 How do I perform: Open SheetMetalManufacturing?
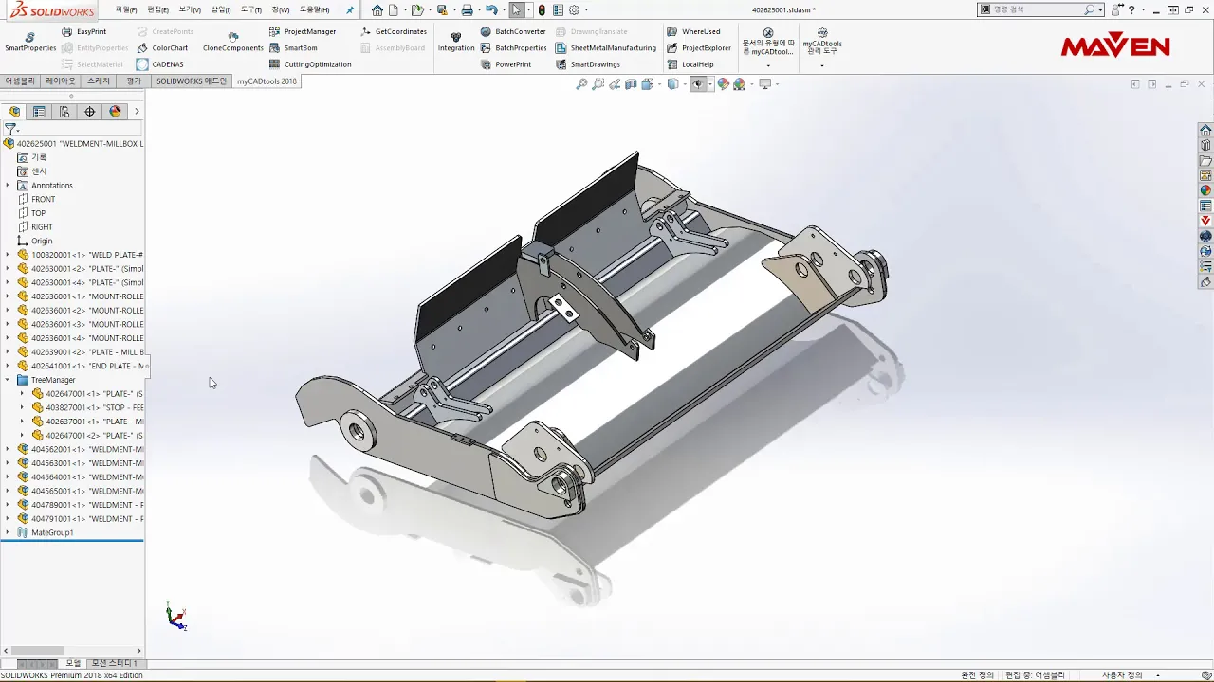pos(605,47)
